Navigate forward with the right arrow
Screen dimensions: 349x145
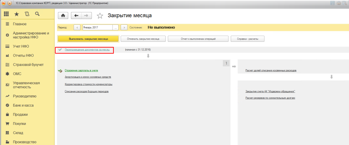pyautogui.click(x=86, y=16)
